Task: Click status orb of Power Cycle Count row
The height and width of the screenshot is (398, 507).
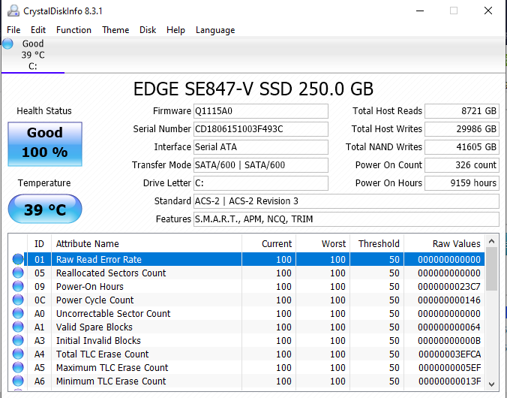Action: coord(18,300)
